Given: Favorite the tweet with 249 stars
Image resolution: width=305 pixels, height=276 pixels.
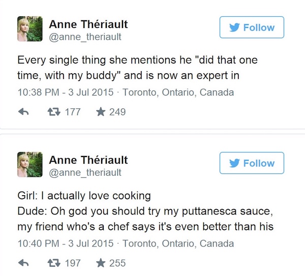Looking at the screenshot, I should click(x=101, y=112).
